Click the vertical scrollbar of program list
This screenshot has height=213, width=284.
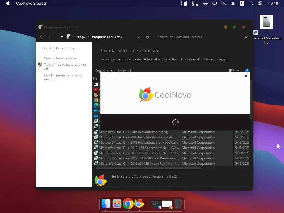(x=251, y=100)
